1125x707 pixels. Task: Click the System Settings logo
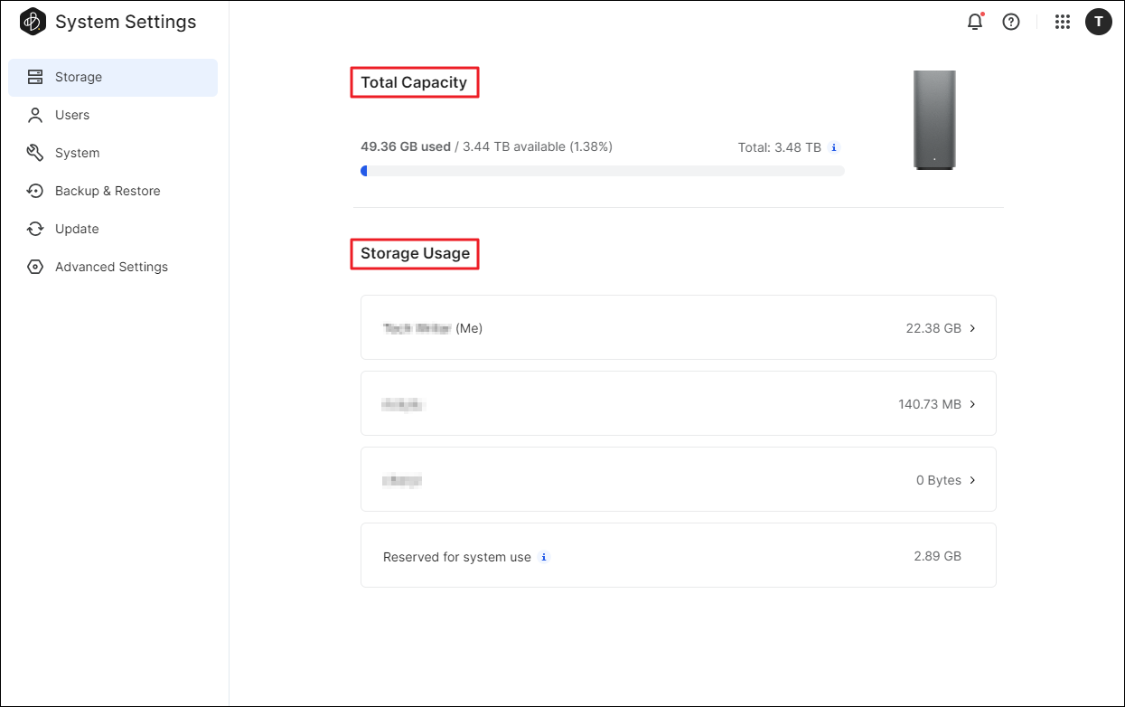pyautogui.click(x=32, y=21)
